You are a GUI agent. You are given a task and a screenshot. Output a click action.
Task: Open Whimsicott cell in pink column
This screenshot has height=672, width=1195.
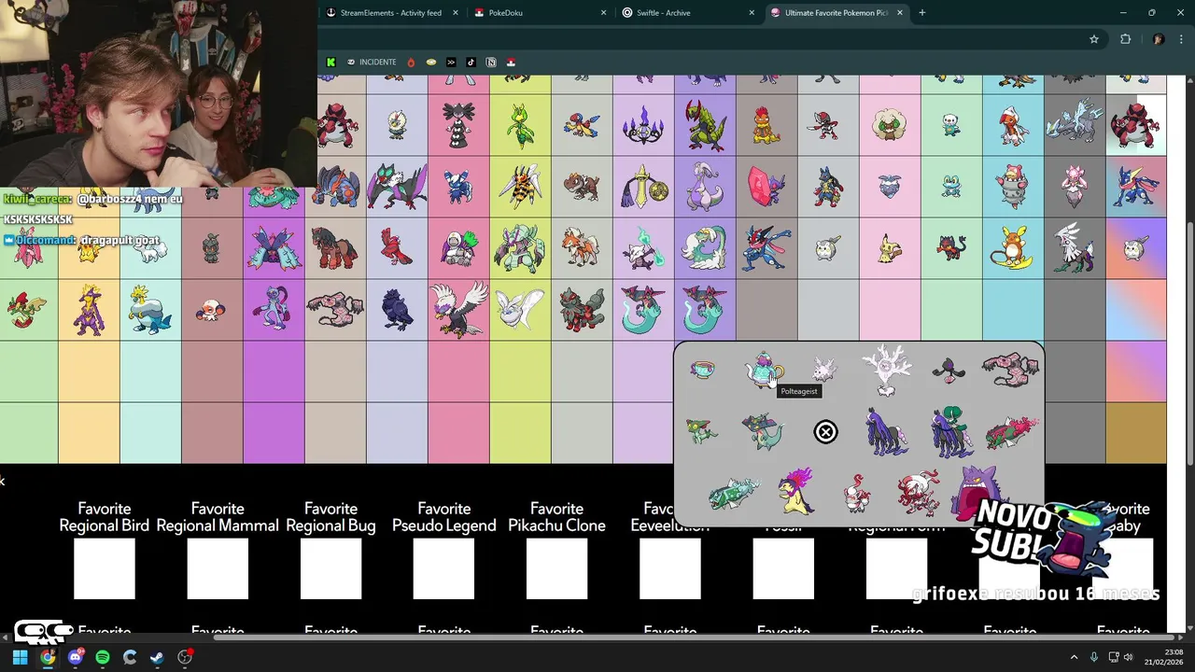(x=890, y=125)
